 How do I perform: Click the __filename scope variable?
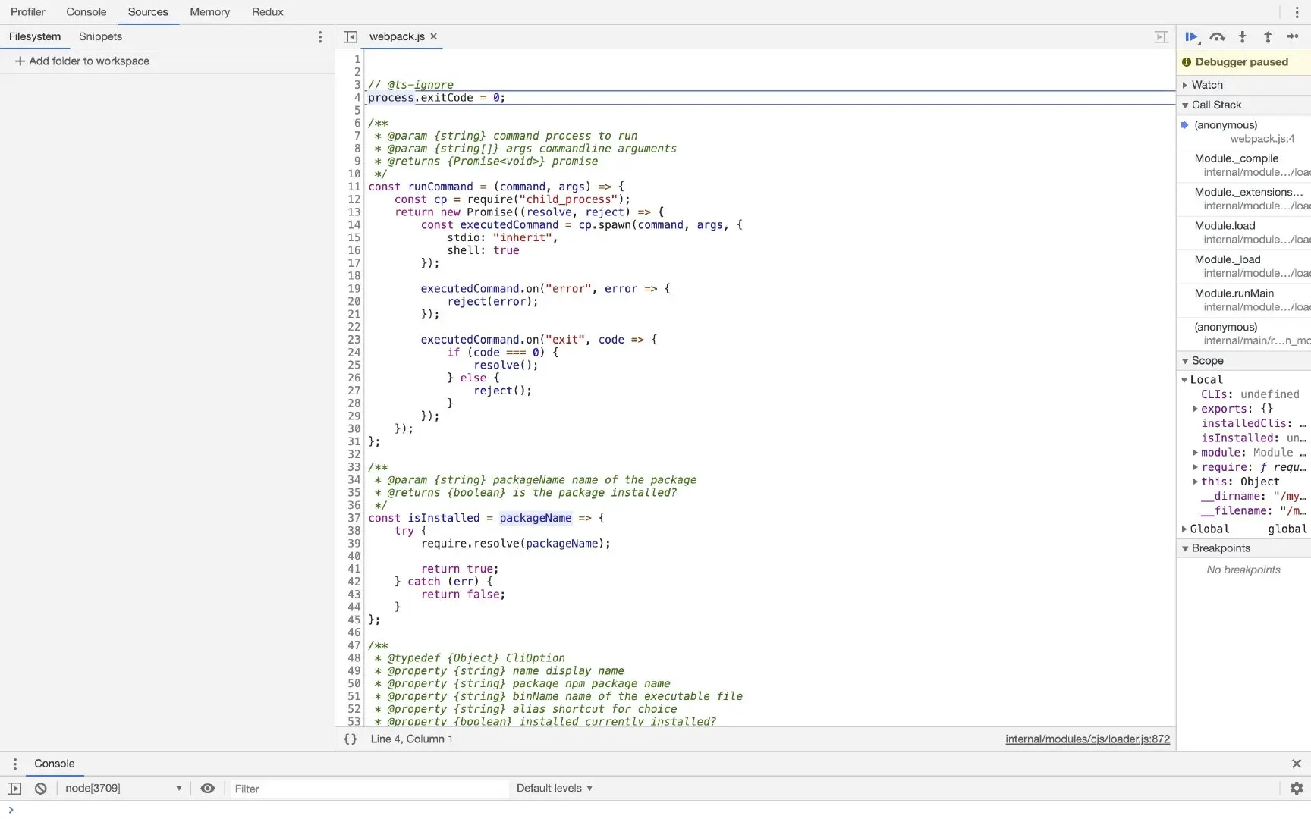1253,511
